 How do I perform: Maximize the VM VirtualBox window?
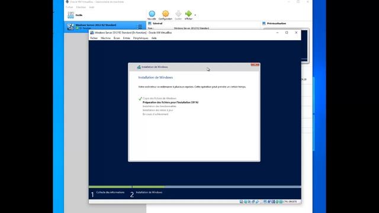[287, 33]
